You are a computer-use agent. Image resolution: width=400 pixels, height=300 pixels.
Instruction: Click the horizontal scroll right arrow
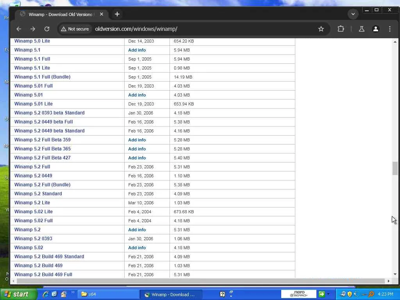pos(388,281)
